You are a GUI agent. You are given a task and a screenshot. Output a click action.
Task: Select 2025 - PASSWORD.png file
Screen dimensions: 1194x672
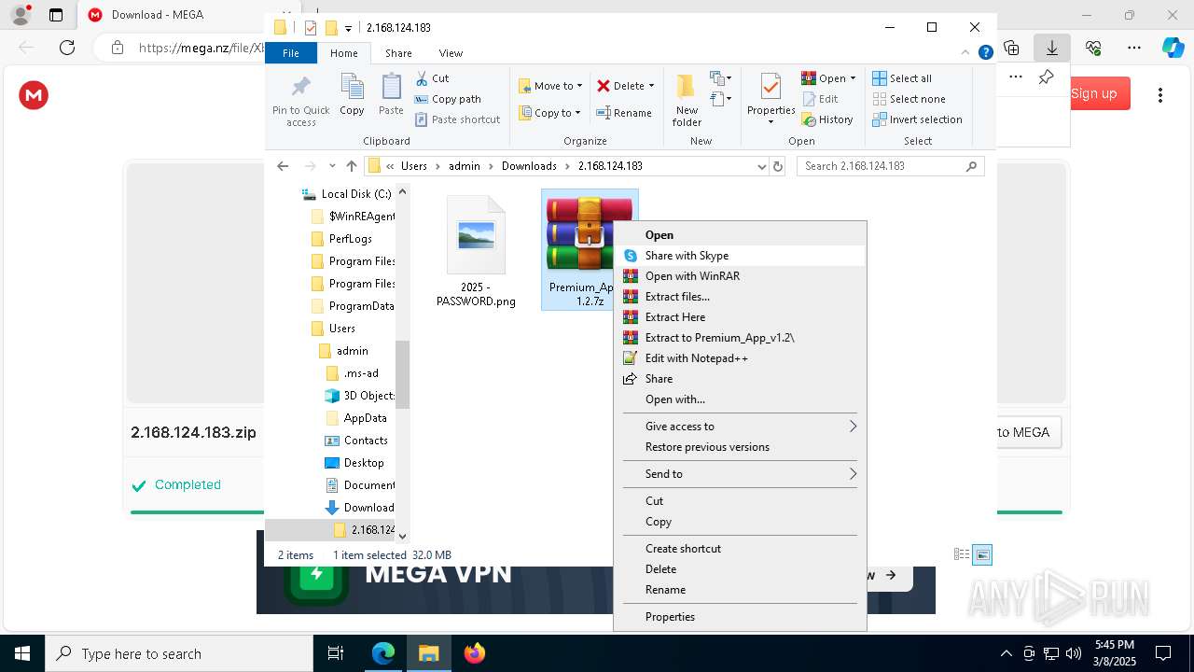tap(476, 251)
